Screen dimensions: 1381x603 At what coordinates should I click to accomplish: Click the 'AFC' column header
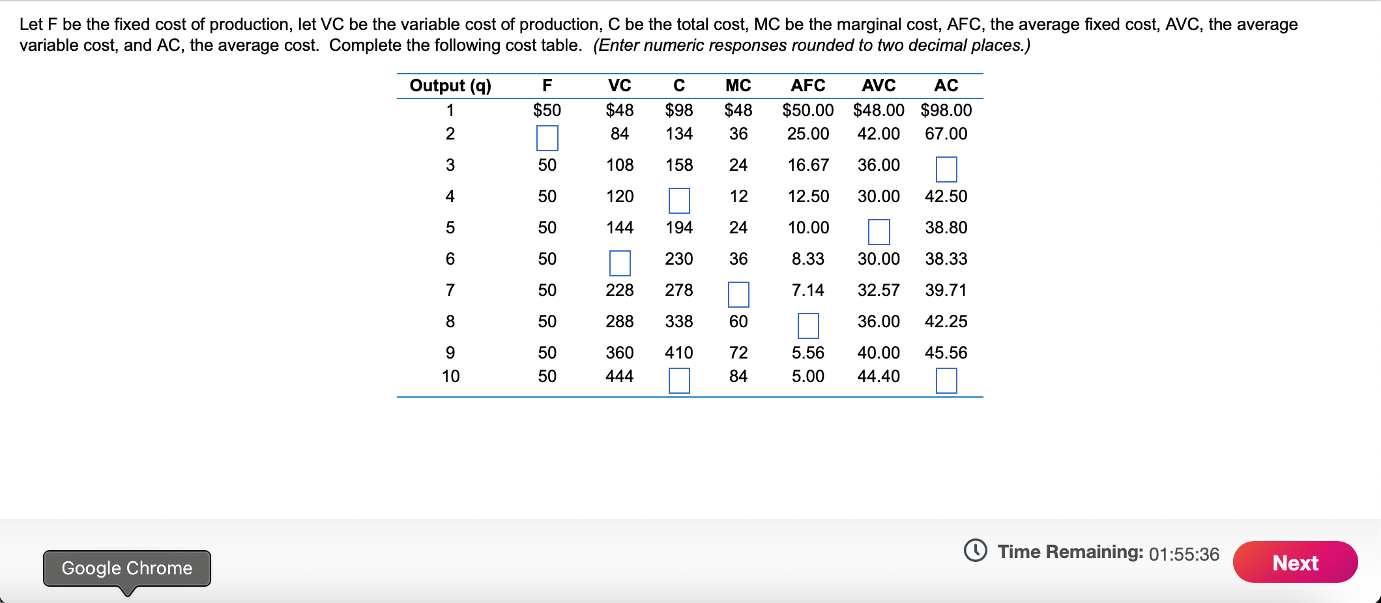click(x=808, y=85)
